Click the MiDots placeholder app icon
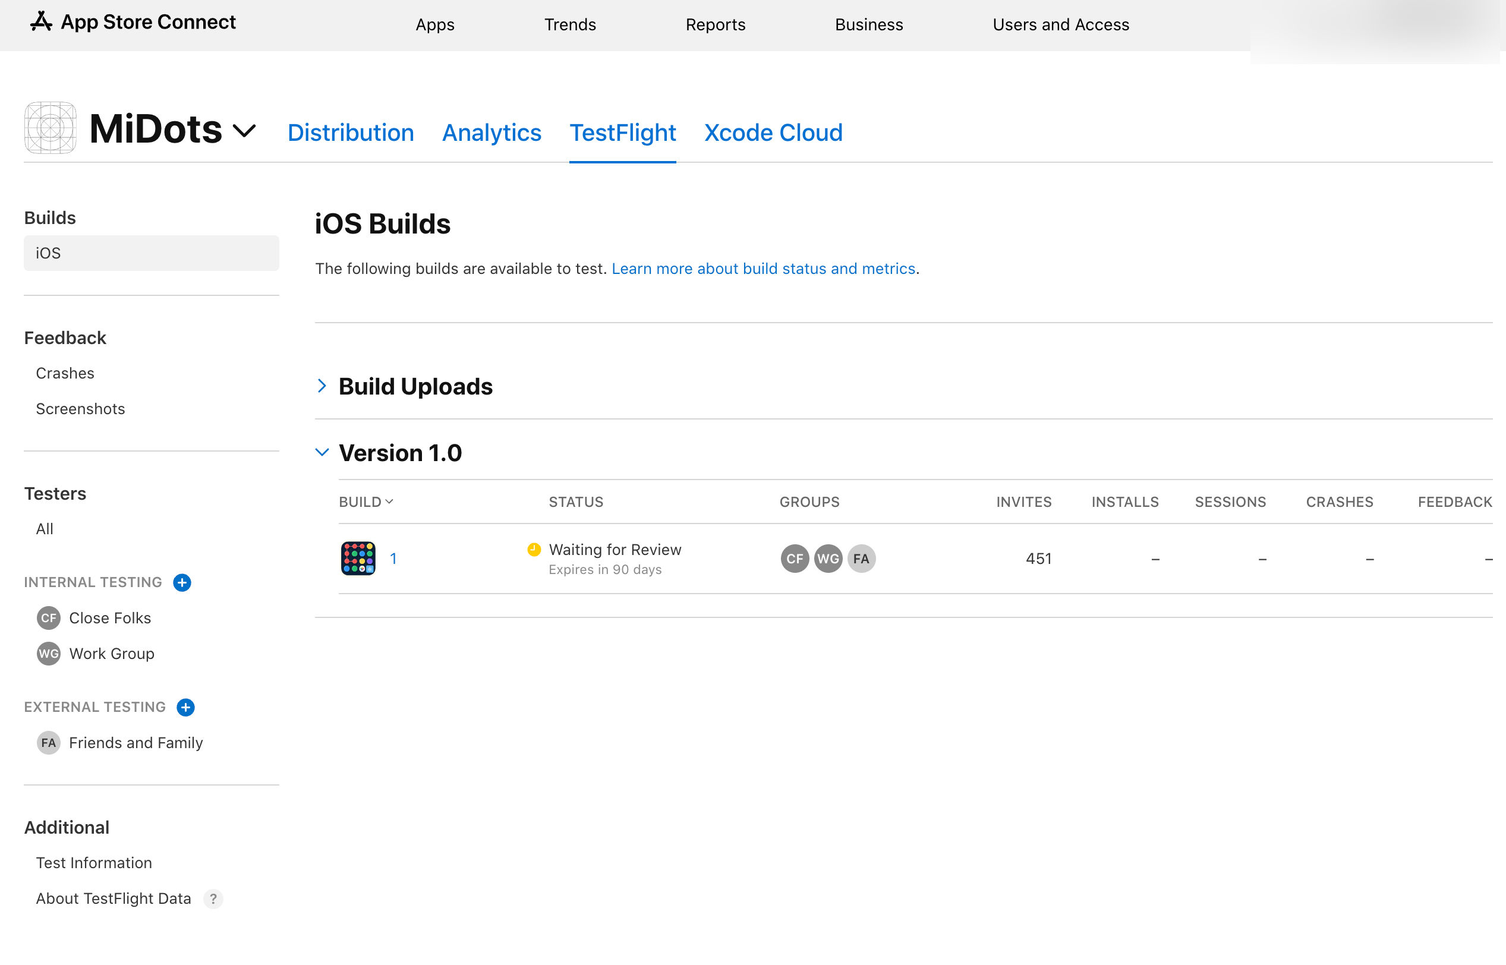Image resolution: width=1506 pixels, height=965 pixels. click(x=51, y=128)
